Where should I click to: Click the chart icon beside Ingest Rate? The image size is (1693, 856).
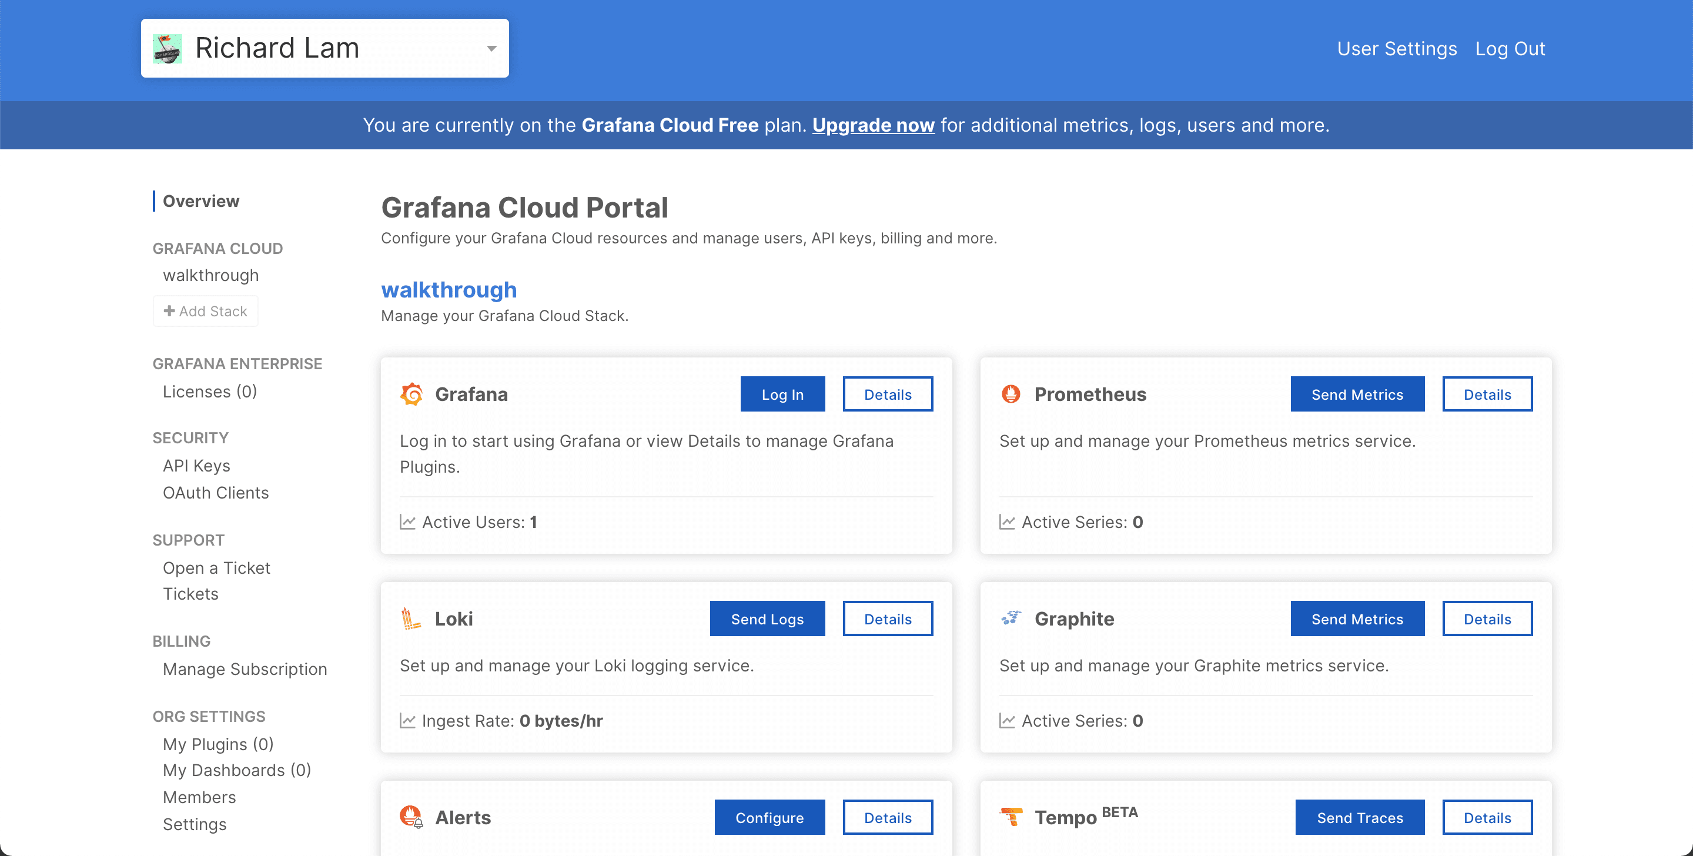point(407,721)
